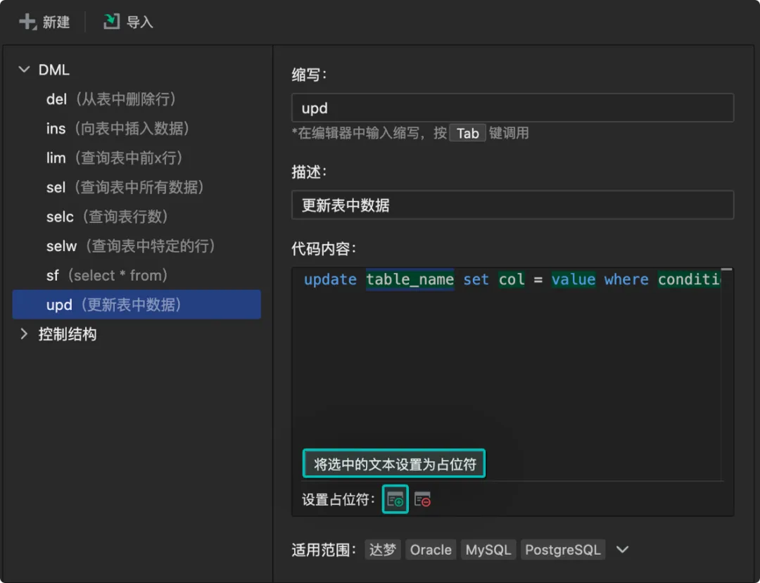This screenshot has width=760, height=583.
Task: Click the MySQL scope tag
Action: [488, 549]
